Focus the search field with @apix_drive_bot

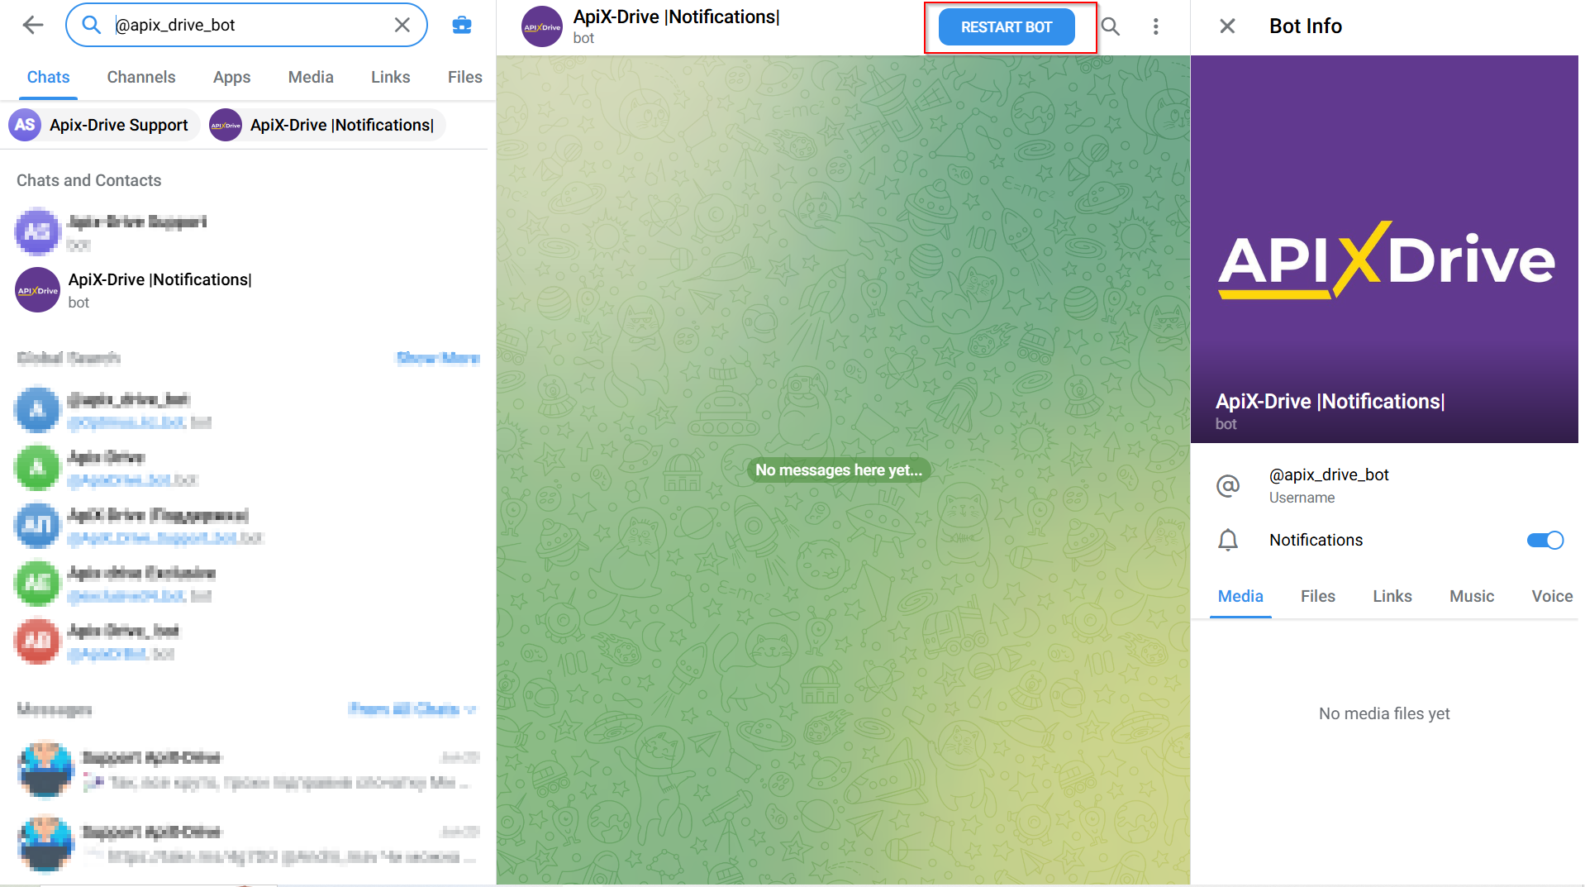coord(246,25)
